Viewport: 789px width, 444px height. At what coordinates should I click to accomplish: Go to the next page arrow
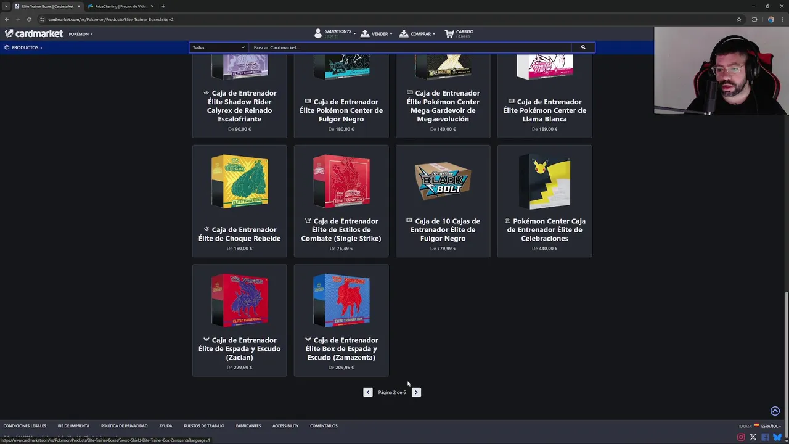point(416,392)
